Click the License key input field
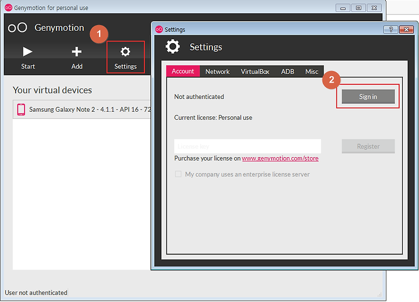The image size is (419, 302). click(x=247, y=146)
